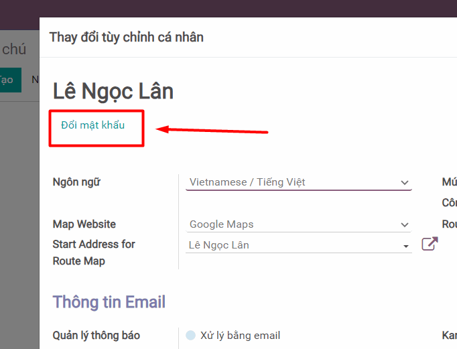Click the dark top navigation bar
Viewport: 457px width, 349px height.
tap(228, 8)
